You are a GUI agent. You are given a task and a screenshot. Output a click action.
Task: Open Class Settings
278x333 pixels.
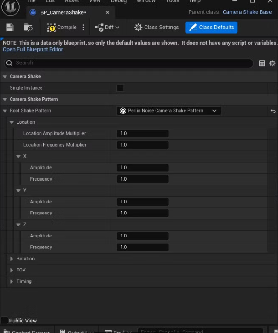pyautogui.click(x=156, y=28)
